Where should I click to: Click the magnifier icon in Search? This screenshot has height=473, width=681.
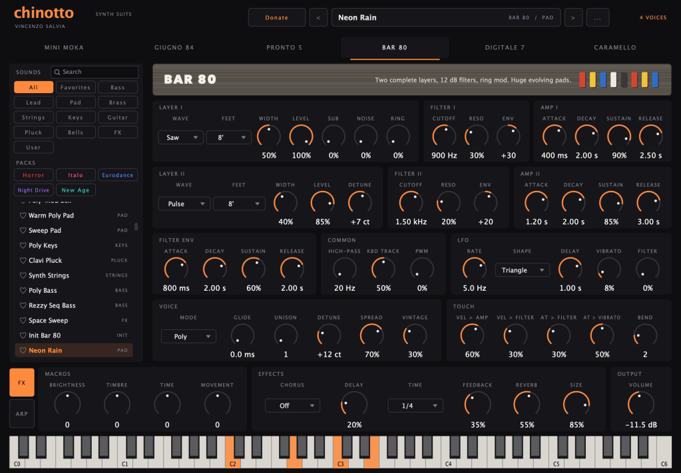tap(57, 72)
